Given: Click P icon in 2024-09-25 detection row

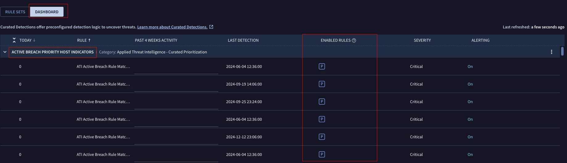Looking at the screenshot, I should pyautogui.click(x=322, y=102).
